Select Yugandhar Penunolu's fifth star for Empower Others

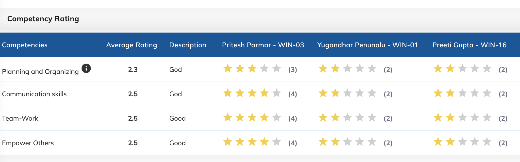pyautogui.click(x=372, y=142)
